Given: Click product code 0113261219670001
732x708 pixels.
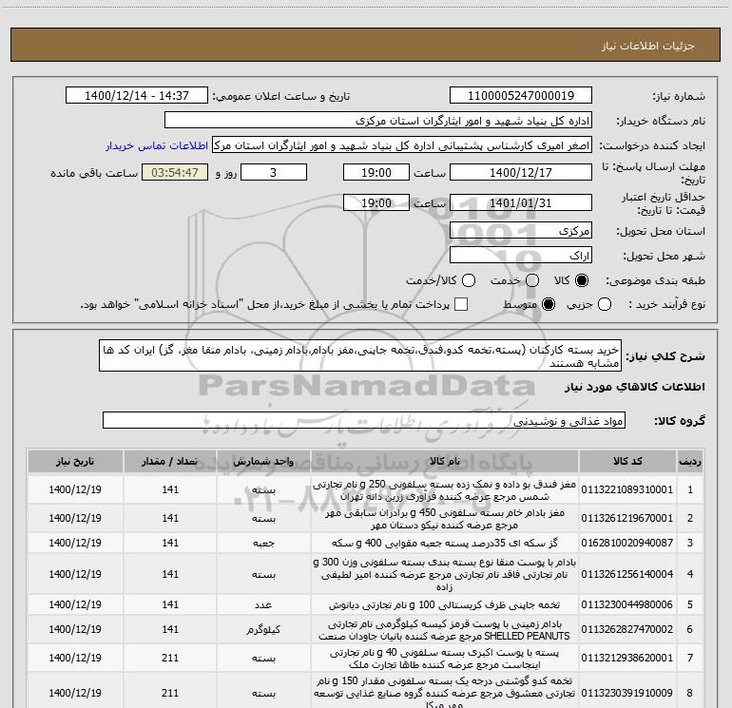Looking at the screenshot, I should click(627, 518).
